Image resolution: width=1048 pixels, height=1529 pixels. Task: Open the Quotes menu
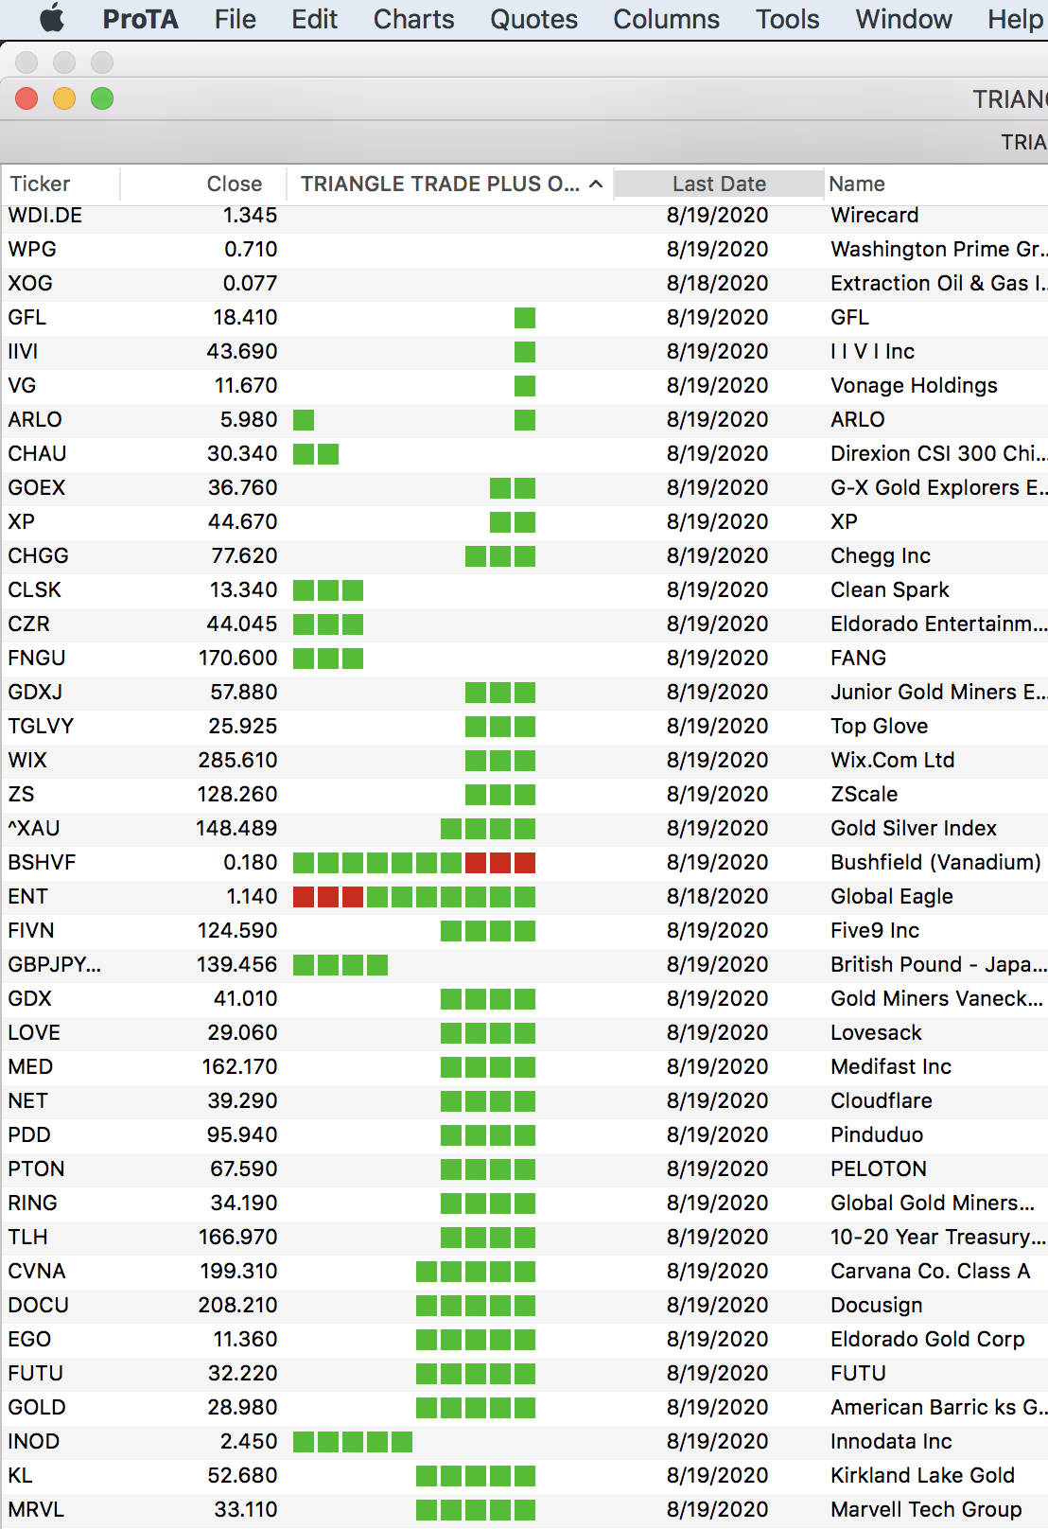[533, 19]
